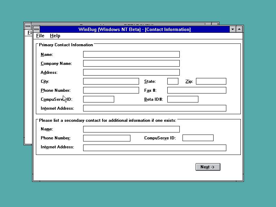This screenshot has width=276, height=207.
Task: Focus the State input box
Action: (x=173, y=81)
